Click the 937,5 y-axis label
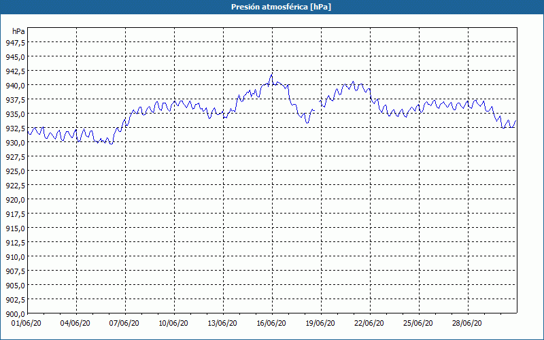Screen dimensions: 544x340 [15, 99]
